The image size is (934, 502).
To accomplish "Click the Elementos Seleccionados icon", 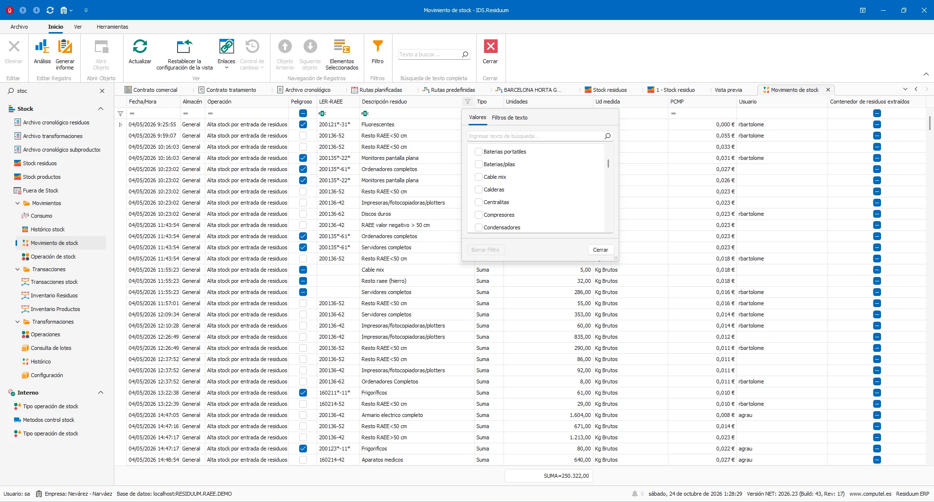I will [342, 54].
